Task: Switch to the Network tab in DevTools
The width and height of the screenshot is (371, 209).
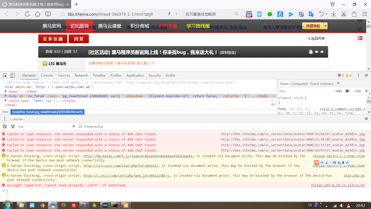Action: click(81, 75)
